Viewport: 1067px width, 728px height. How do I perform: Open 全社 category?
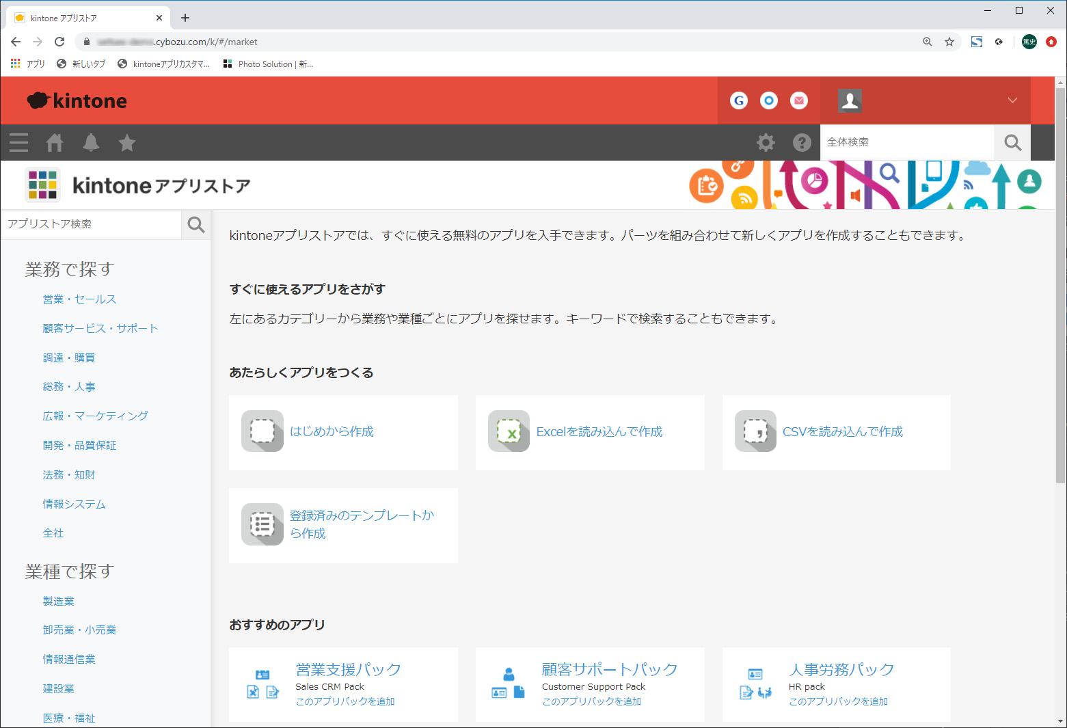click(53, 533)
